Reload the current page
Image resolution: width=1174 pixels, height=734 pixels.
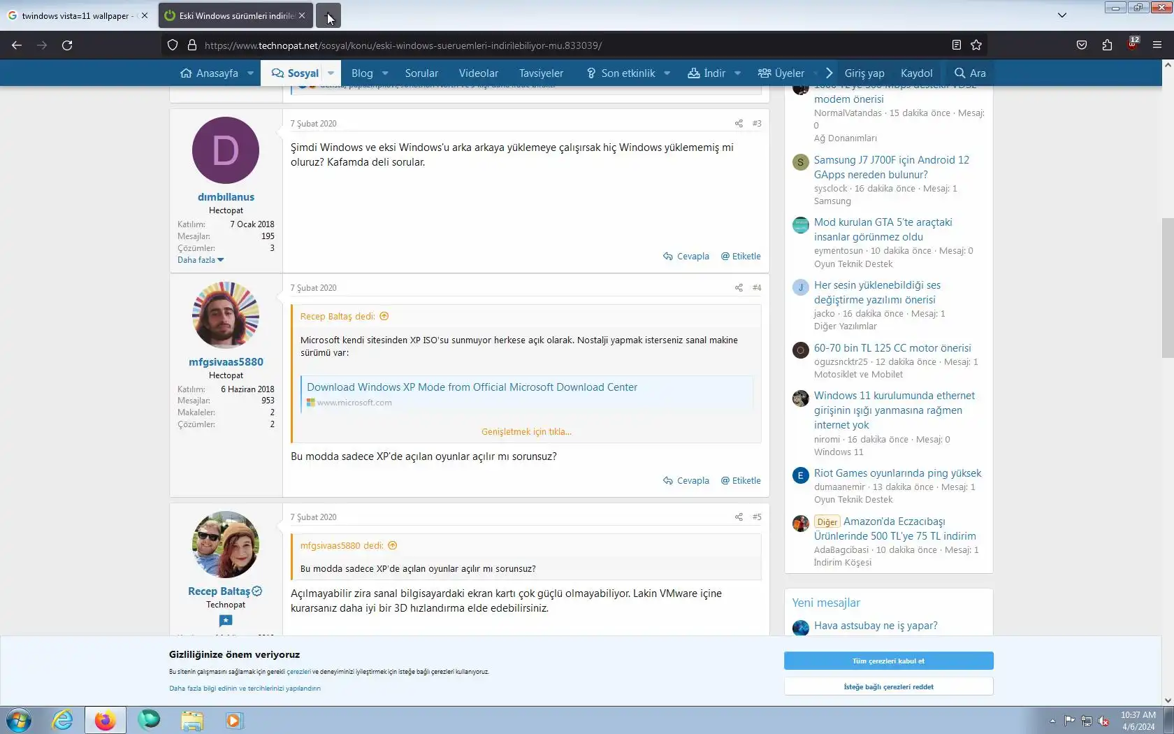[x=67, y=45]
